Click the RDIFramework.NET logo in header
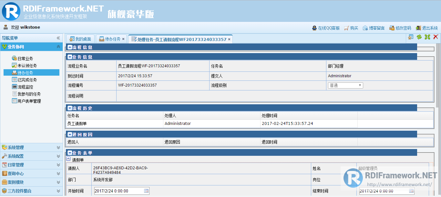Screen dimensions: 441x197 53,11
